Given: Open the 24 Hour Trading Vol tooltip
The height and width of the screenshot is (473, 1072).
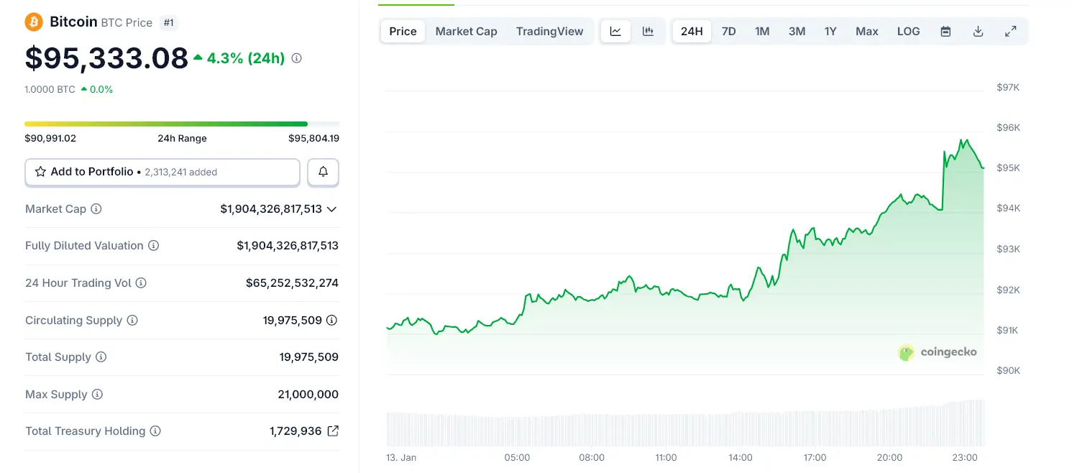Looking at the screenshot, I should click(x=142, y=283).
